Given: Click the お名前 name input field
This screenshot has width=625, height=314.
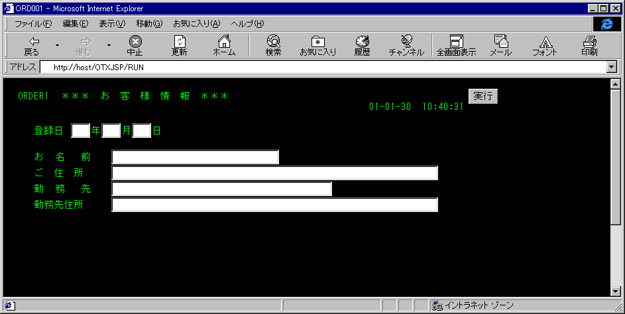Looking at the screenshot, I should click(x=196, y=157).
